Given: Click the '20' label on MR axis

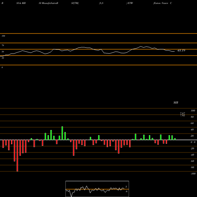Looking at the screenshot, I should point(192,136).
